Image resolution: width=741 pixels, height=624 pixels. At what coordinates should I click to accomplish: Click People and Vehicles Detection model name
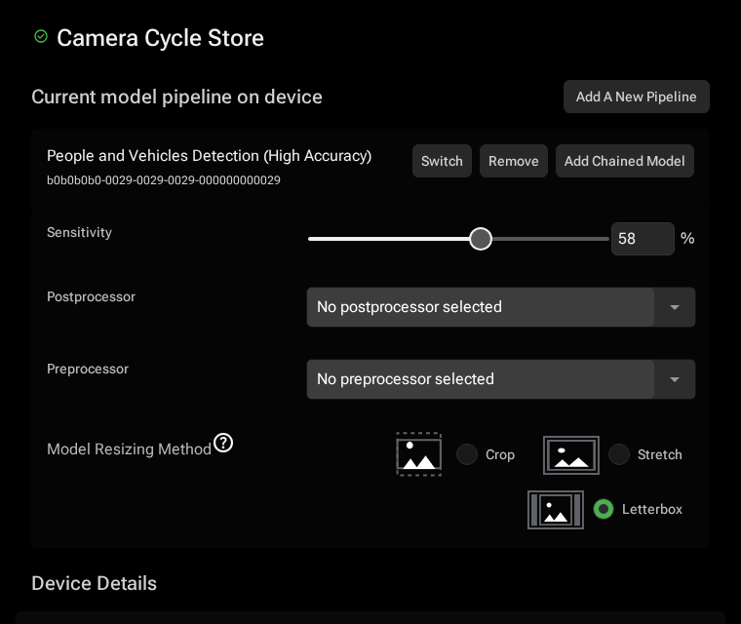coord(209,156)
